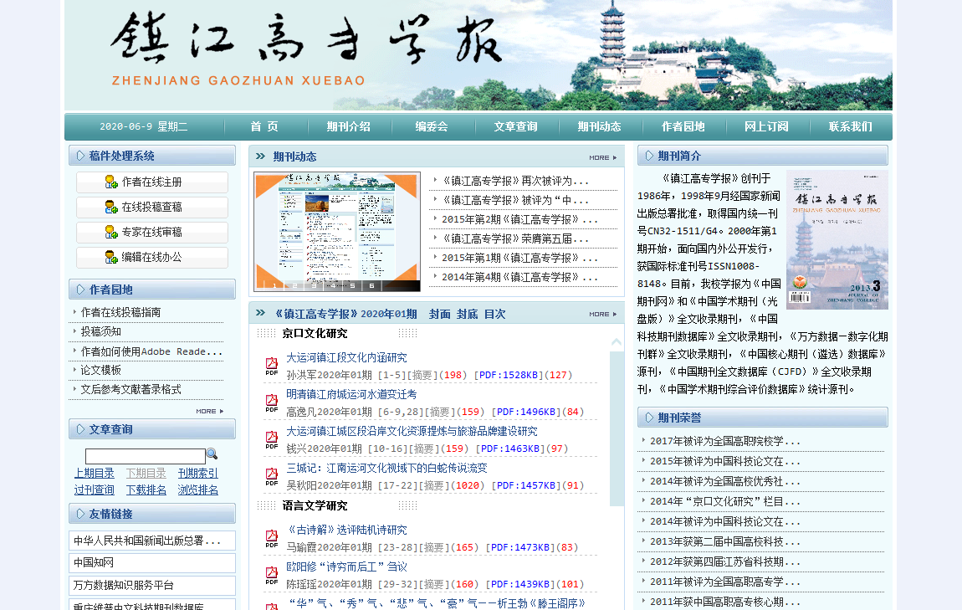Click the scroll-up chevron in article list
The height and width of the screenshot is (610, 962).
tap(617, 342)
